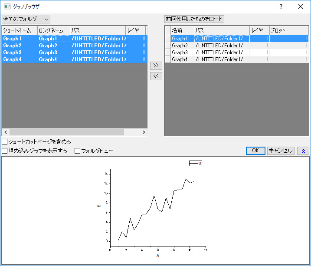Open the 全てのフォルダ dropdown
This screenshot has height=266, width=311.
[x=26, y=19]
